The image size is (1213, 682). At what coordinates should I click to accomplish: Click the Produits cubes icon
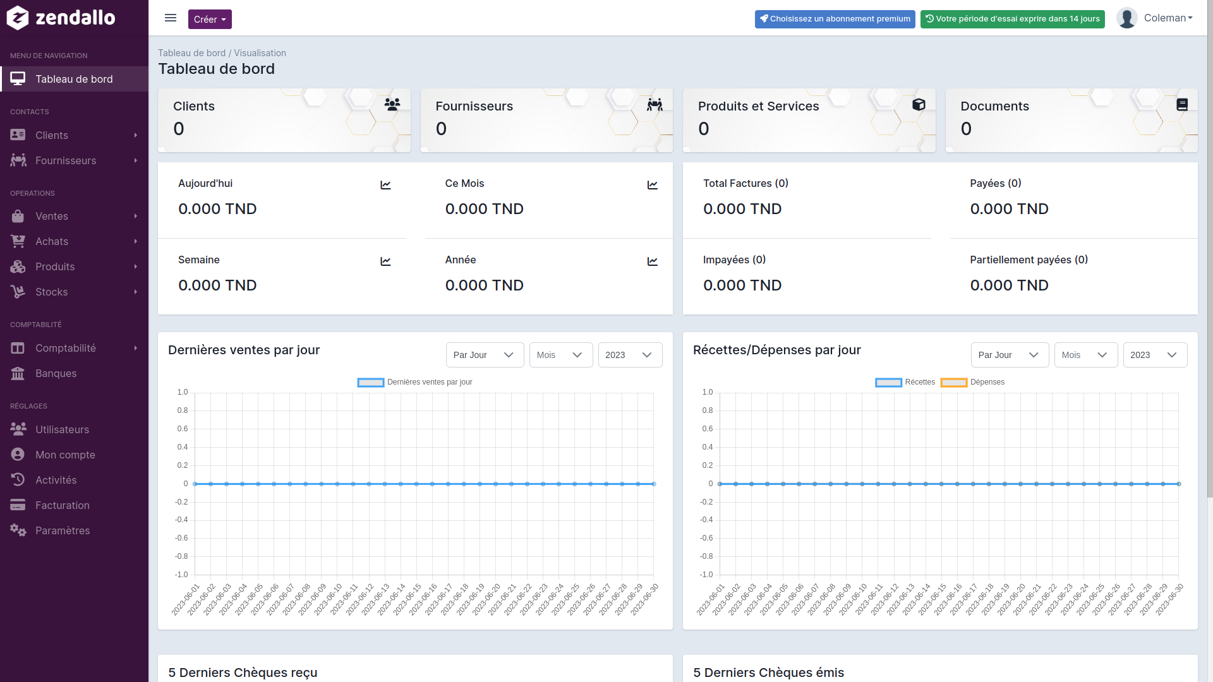[x=18, y=266]
